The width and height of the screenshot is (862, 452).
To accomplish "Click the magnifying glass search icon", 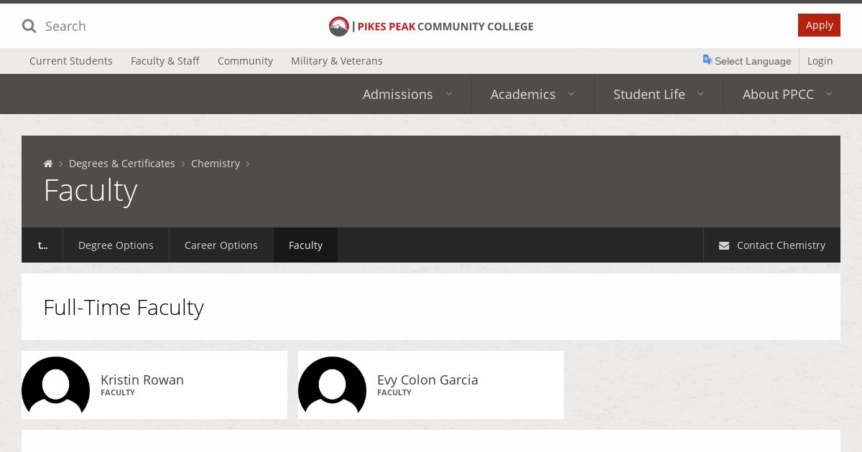I will pos(29,27).
